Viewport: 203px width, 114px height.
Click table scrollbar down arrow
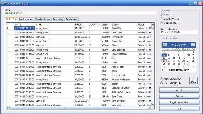153,104
